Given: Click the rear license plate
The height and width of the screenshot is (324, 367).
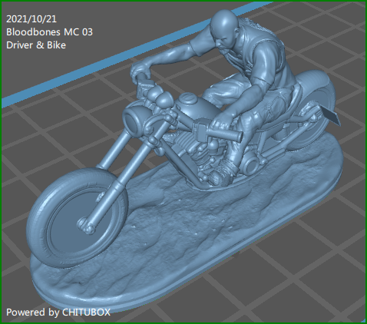Looking at the screenshot, I should coord(333,117).
